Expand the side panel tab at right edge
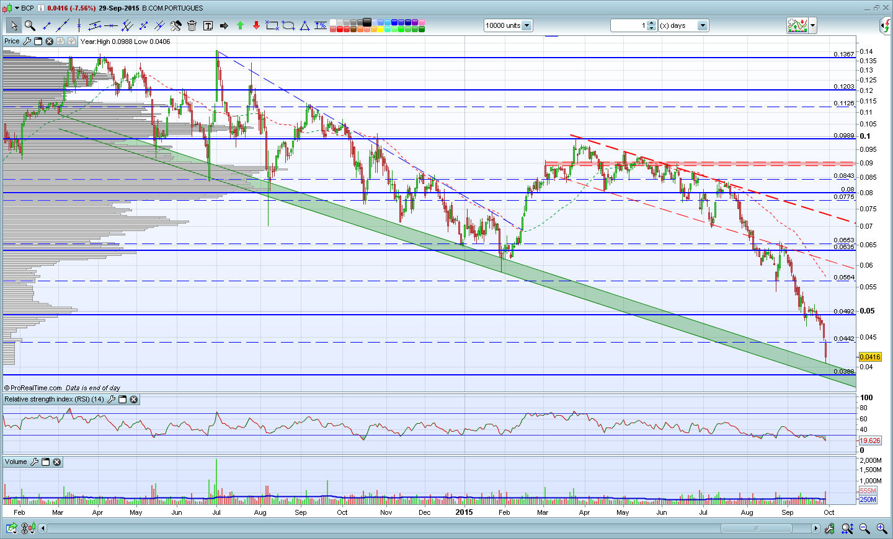 click(886, 25)
